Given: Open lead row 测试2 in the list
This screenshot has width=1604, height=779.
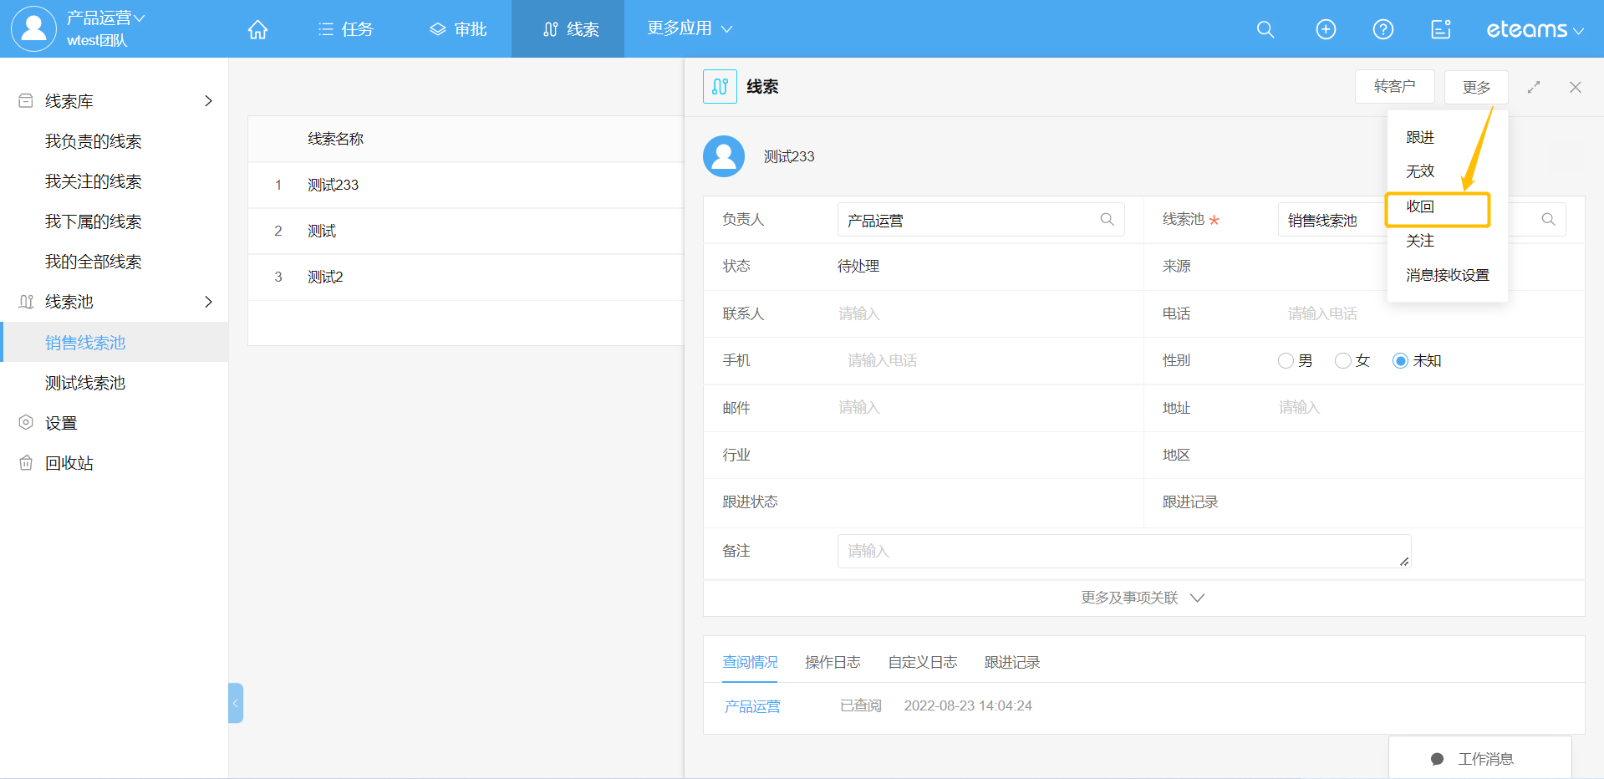Looking at the screenshot, I should [466, 277].
